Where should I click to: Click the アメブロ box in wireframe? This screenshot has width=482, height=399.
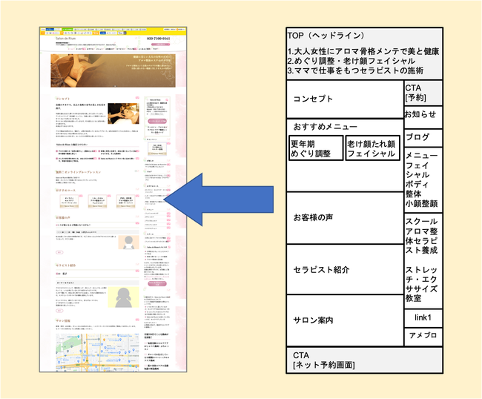[423, 335]
